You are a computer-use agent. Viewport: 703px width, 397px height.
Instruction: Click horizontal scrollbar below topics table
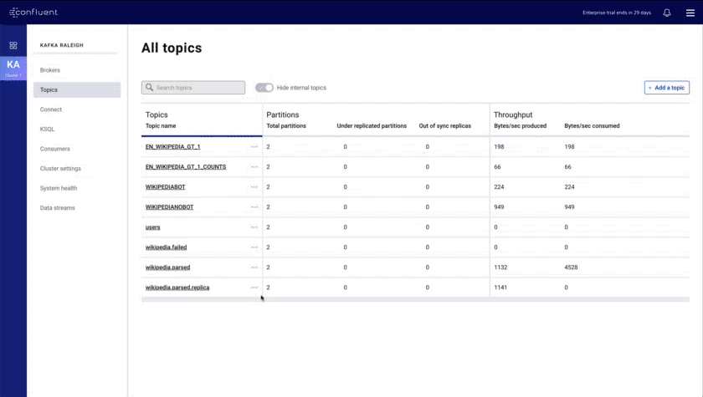(x=415, y=299)
